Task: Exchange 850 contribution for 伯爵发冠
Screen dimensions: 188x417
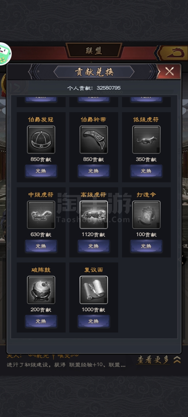Action: pos(41,171)
